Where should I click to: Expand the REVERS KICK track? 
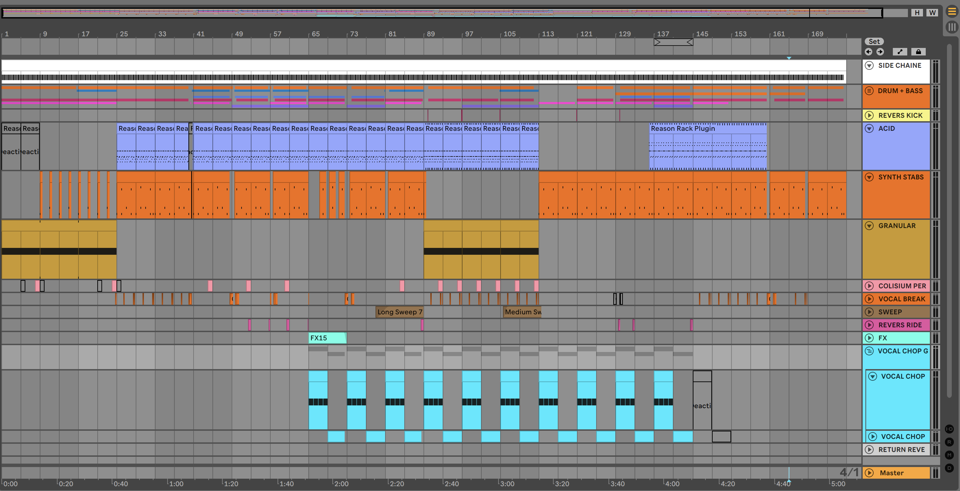869,115
